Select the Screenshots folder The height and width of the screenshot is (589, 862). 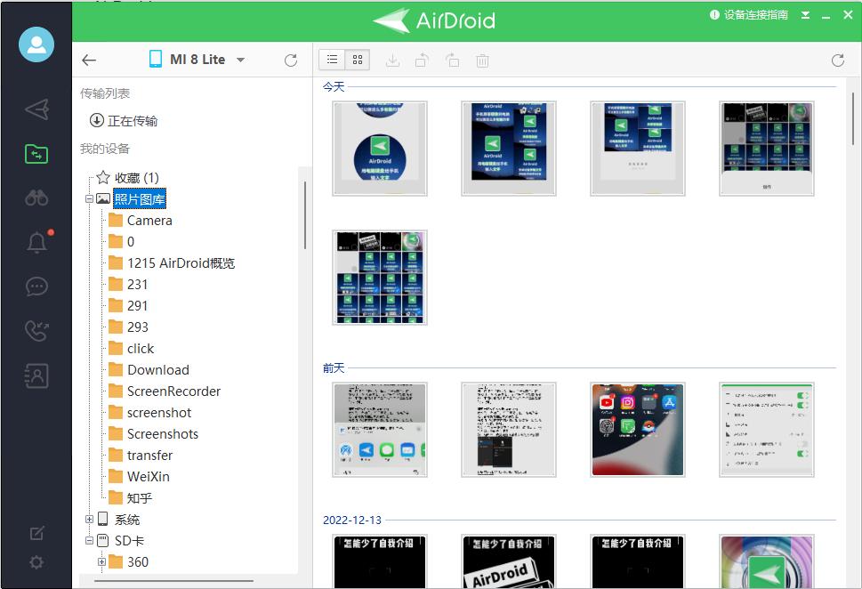pos(162,434)
